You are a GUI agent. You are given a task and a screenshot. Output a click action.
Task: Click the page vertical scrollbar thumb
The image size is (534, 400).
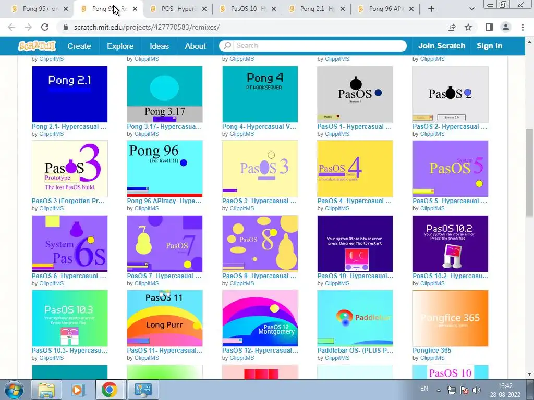coord(529,172)
